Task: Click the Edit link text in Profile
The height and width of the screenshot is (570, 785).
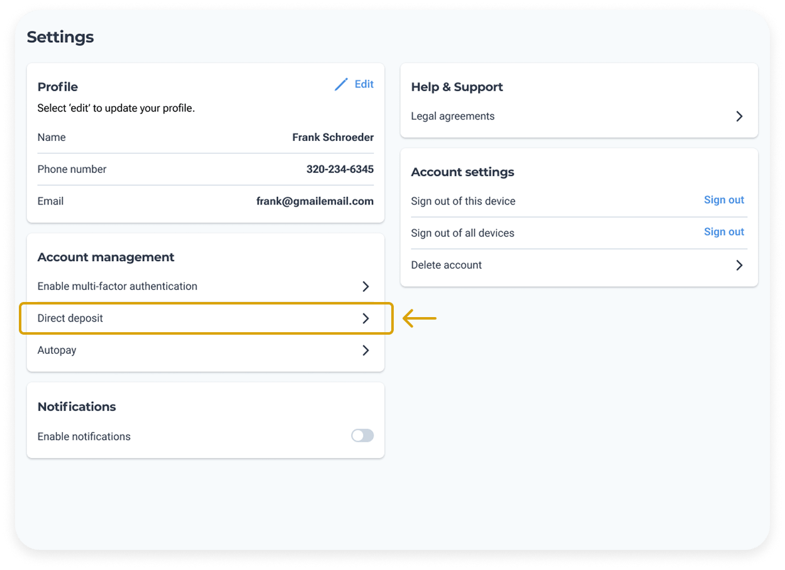Action: pyautogui.click(x=364, y=84)
